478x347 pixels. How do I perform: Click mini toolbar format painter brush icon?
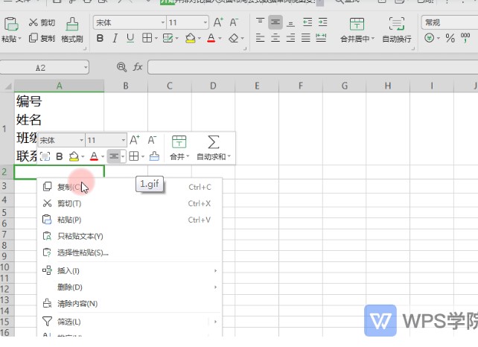tap(154, 156)
